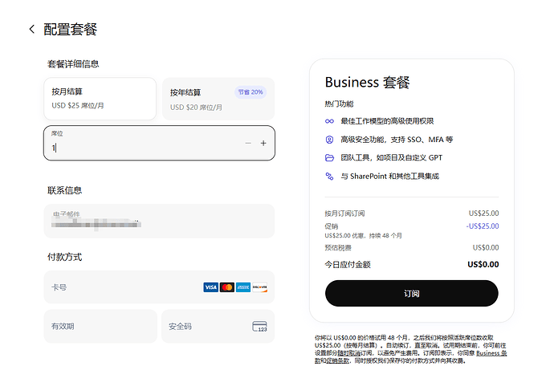Click the link icon beside SharePoint integration
The width and height of the screenshot is (554, 366).
coord(329,177)
